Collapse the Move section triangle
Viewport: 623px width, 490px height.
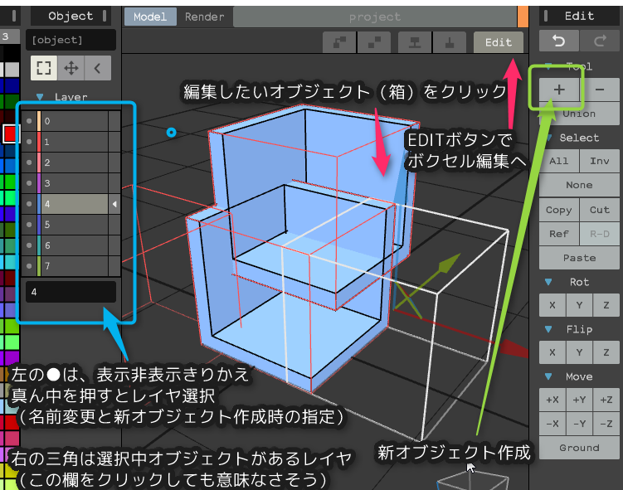(548, 376)
